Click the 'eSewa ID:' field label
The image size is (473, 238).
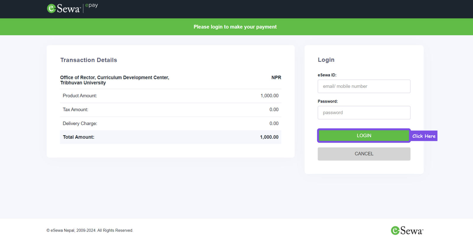tap(327, 75)
